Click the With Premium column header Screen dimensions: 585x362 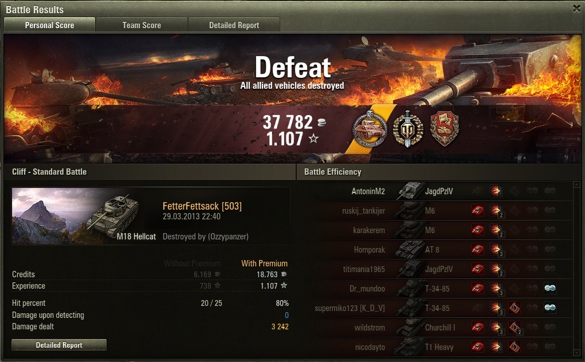click(x=264, y=263)
